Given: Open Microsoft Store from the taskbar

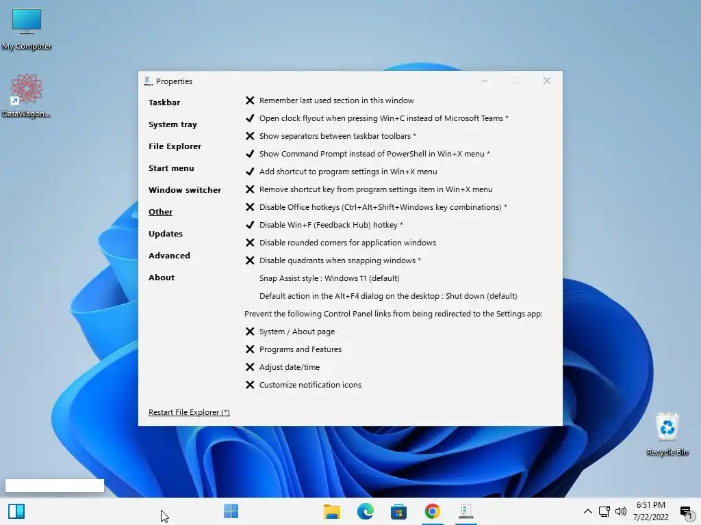Looking at the screenshot, I should click(398, 511).
